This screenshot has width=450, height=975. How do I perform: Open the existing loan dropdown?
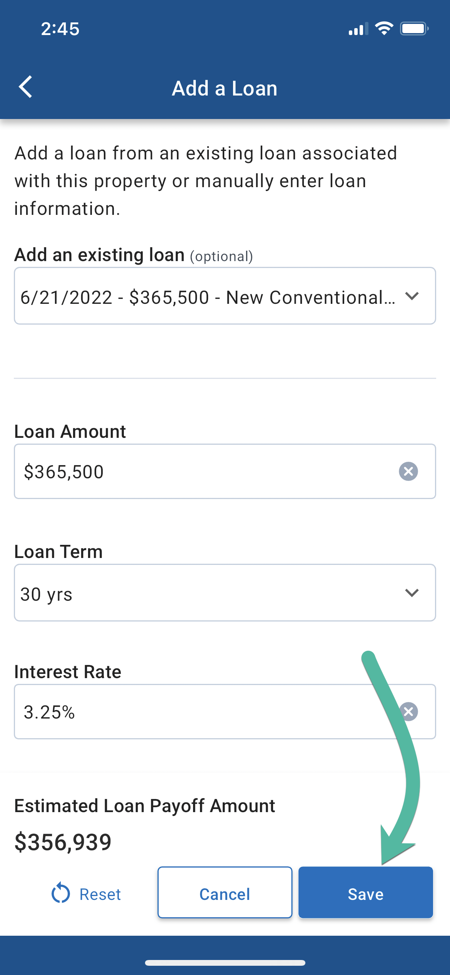pos(208,296)
